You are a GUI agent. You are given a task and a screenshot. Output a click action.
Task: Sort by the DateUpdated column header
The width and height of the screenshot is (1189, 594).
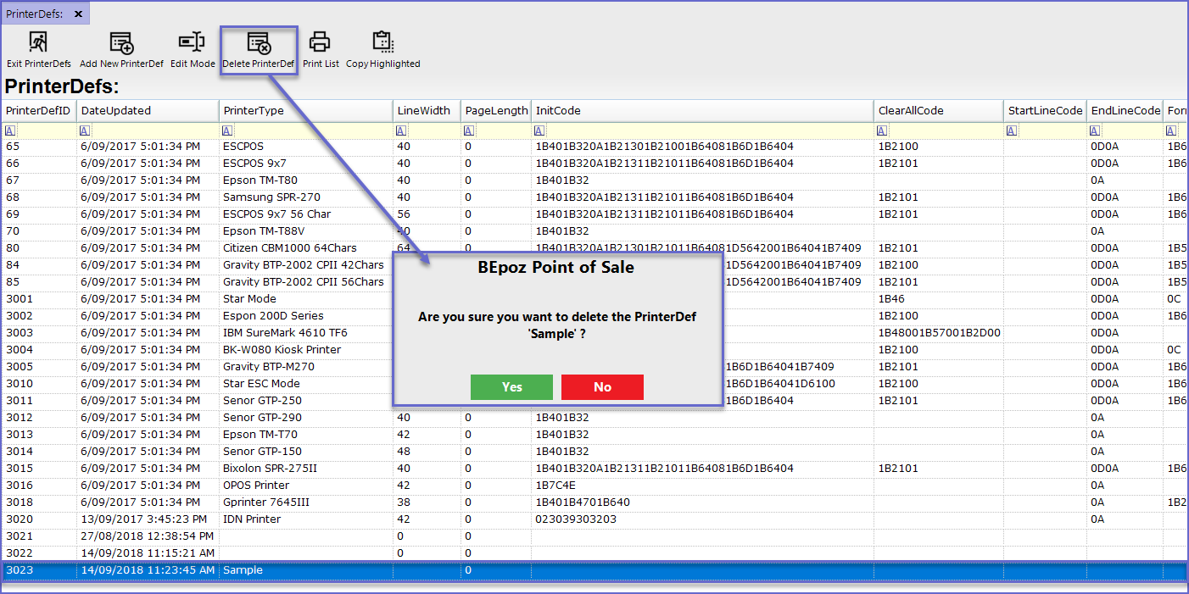point(115,111)
